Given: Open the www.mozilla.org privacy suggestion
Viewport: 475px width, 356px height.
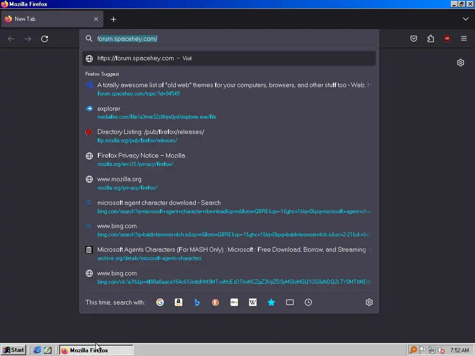Looking at the screenshot, I should tap(229, 183).
